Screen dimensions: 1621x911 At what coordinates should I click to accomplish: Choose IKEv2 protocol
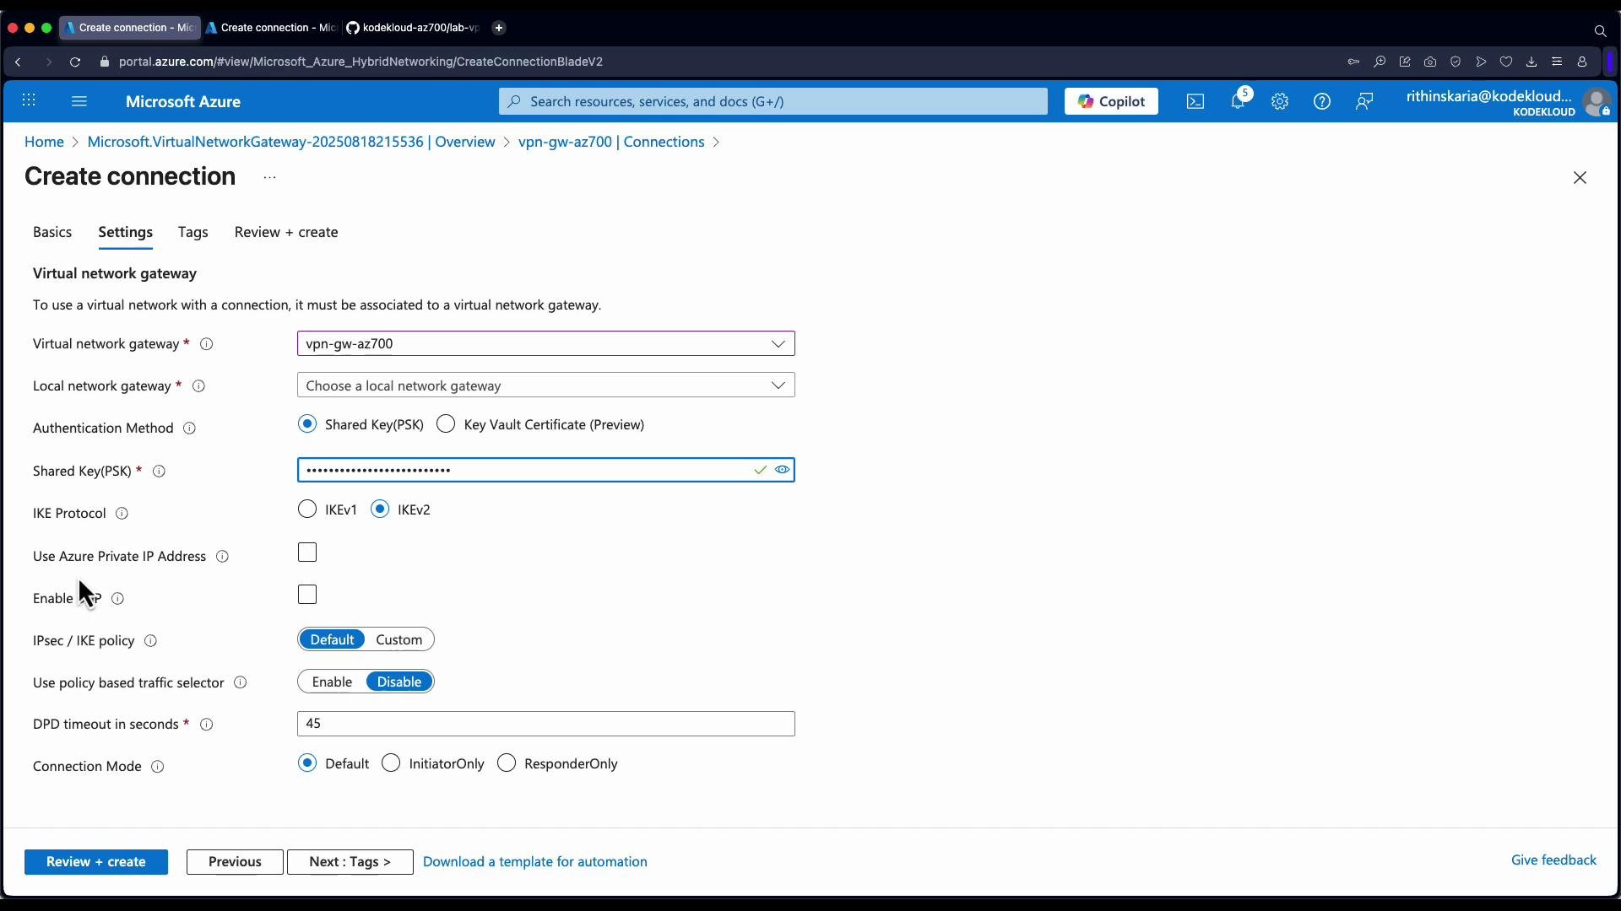coord(380,509)
